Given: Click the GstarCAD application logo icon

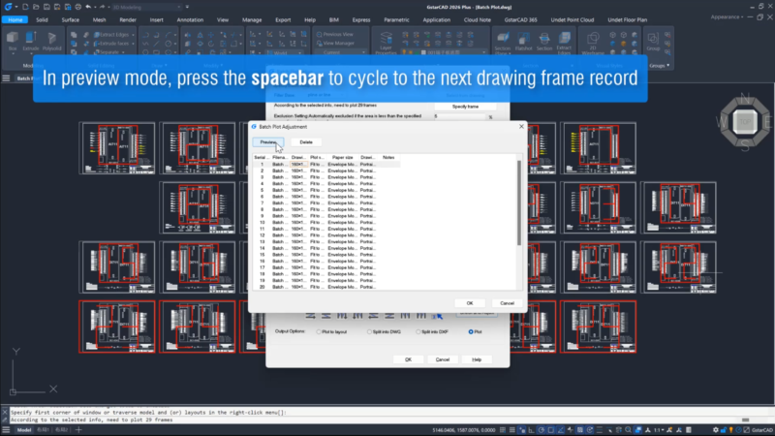Looking at the screenshot, I should [x=7, y=6].
